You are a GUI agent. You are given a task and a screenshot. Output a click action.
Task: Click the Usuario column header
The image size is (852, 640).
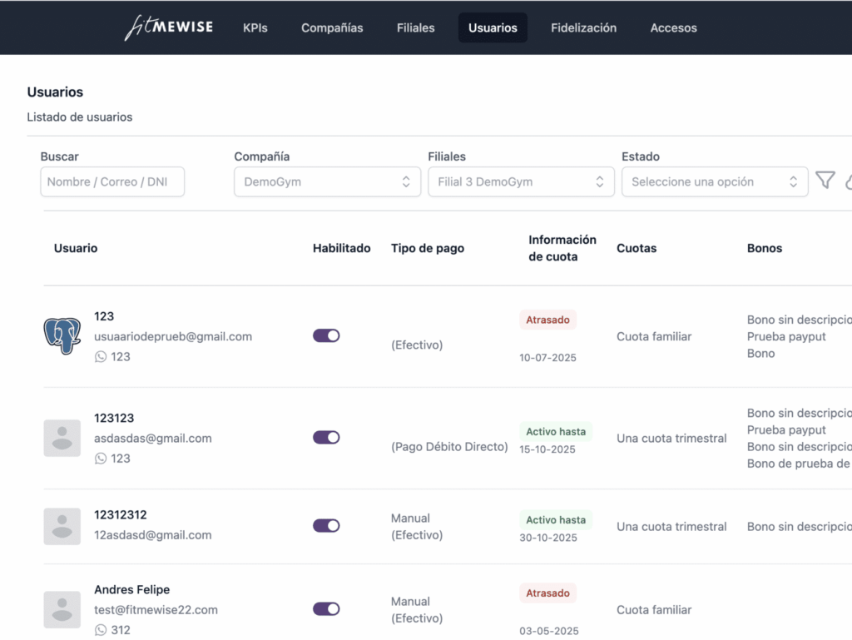click(x=76, y=248)
